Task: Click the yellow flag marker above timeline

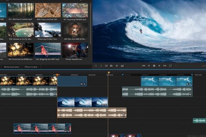Action: click(109, 73)
